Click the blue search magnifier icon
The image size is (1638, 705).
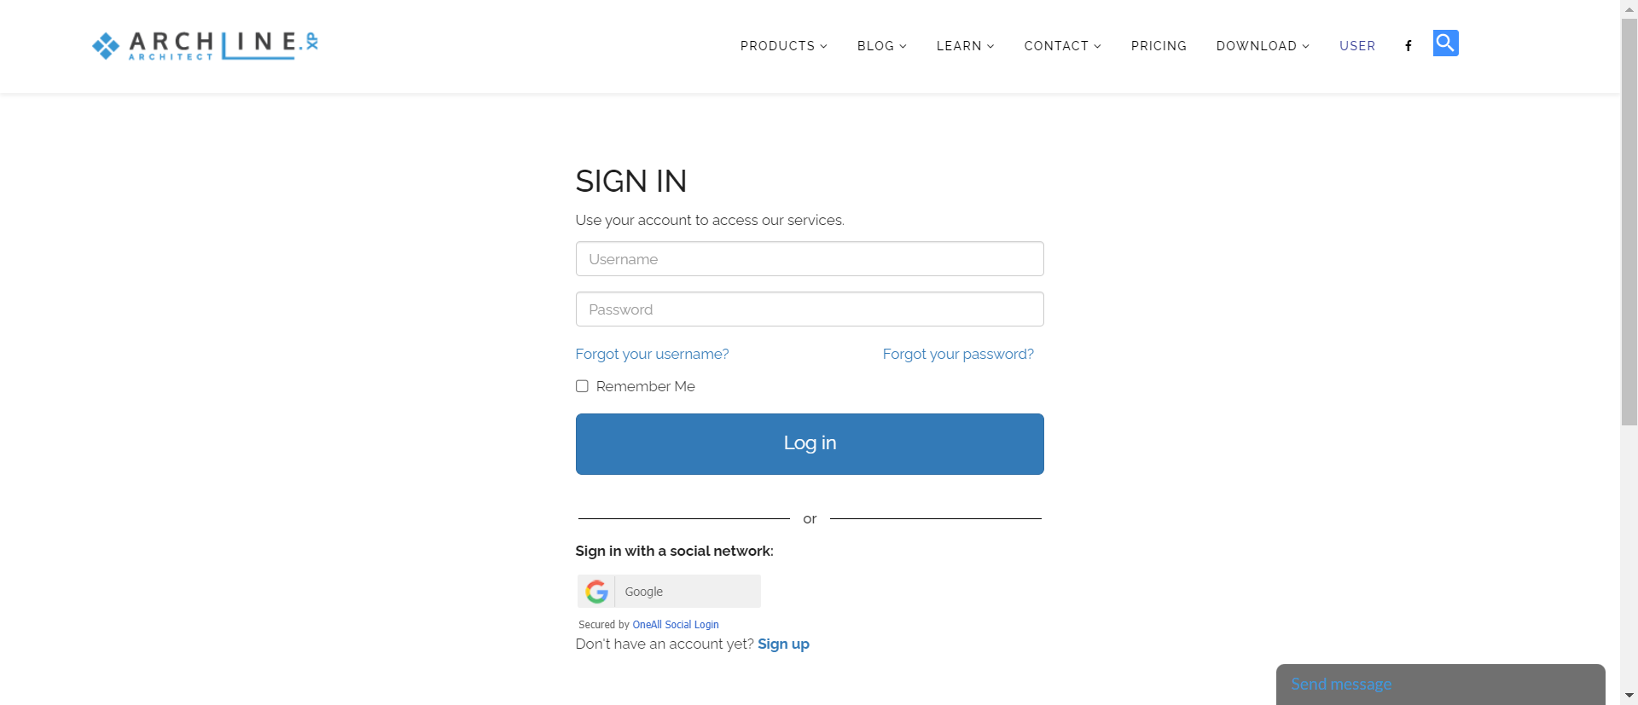(x=1445, y=43)
